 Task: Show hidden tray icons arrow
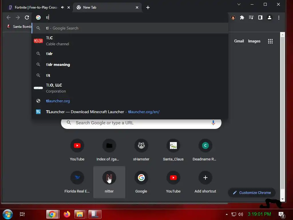[x=227, y=214]
